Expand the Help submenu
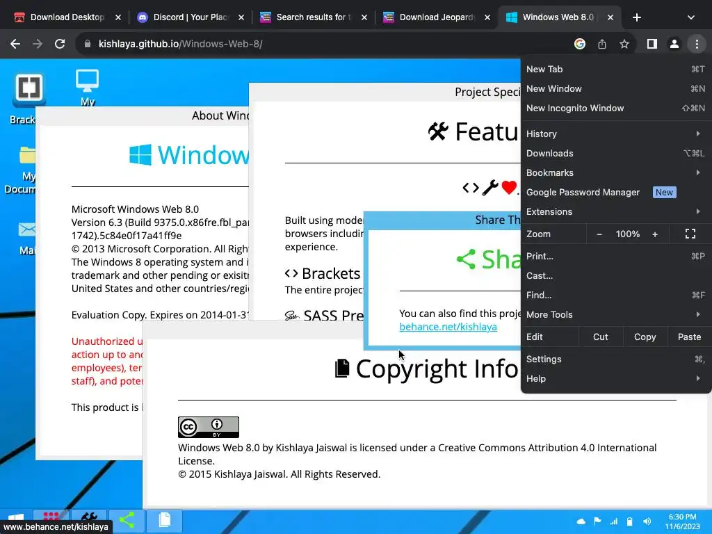The width and height of the screenshot is (712, 534). point(616,379)
